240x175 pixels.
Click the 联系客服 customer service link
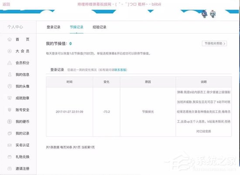(x=120, y=70)
